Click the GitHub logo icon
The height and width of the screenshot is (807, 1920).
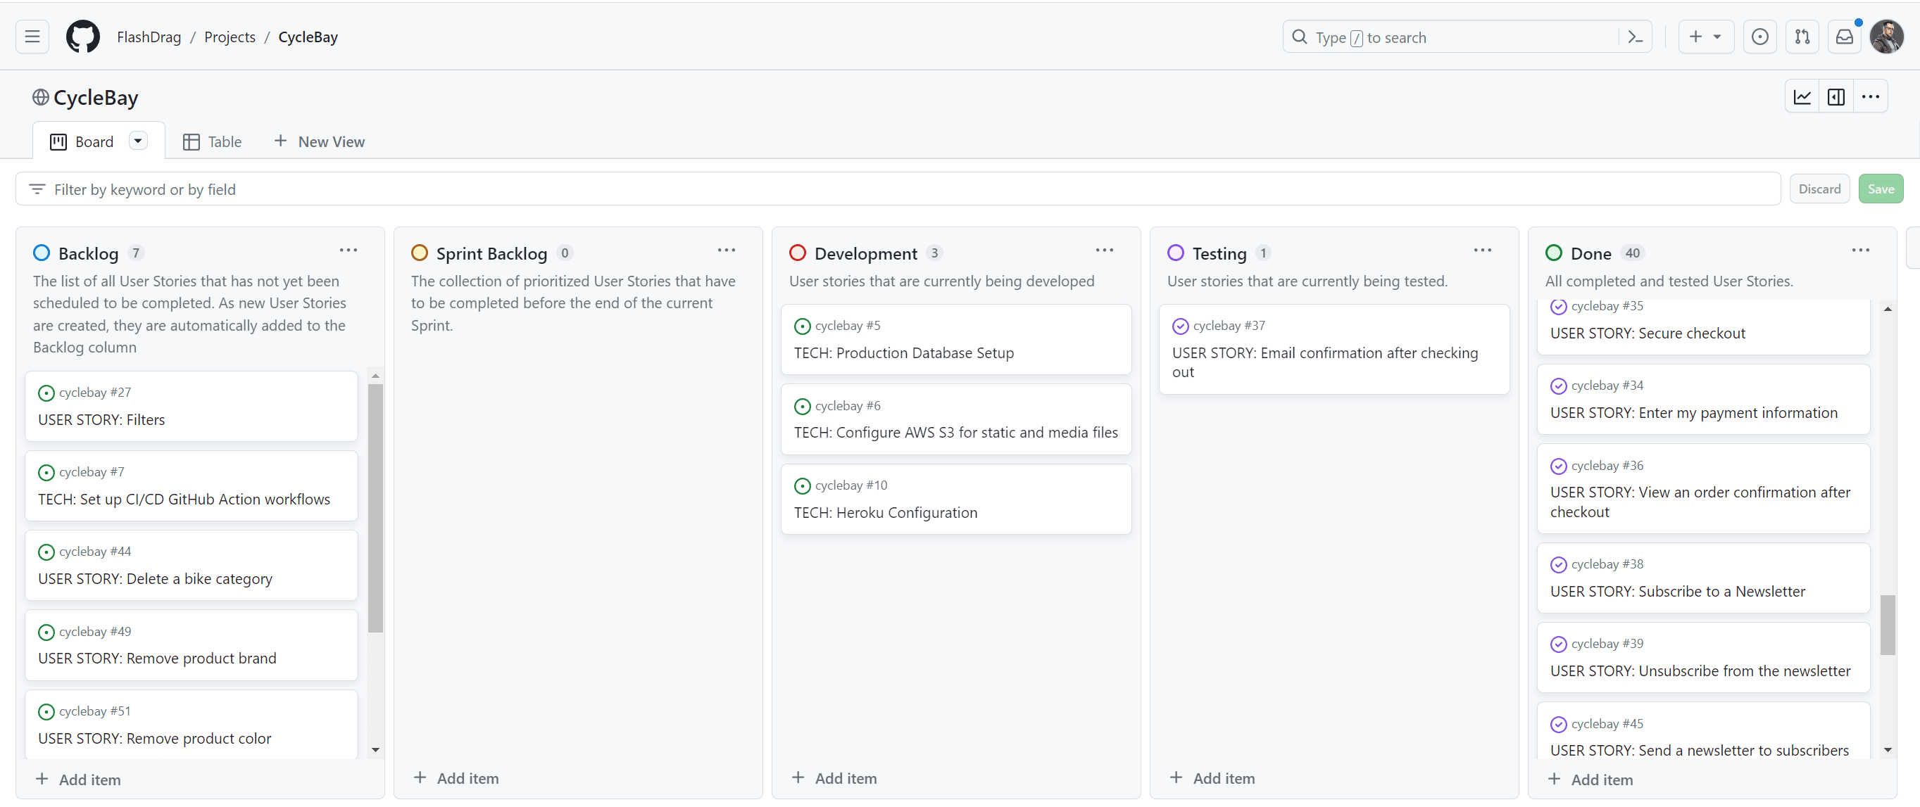pyautogui.click(x=83, y=37)
